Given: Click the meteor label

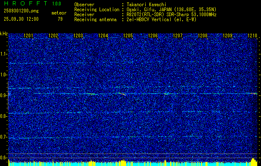Looking at the screenshot, I should (x=59, y=13).
